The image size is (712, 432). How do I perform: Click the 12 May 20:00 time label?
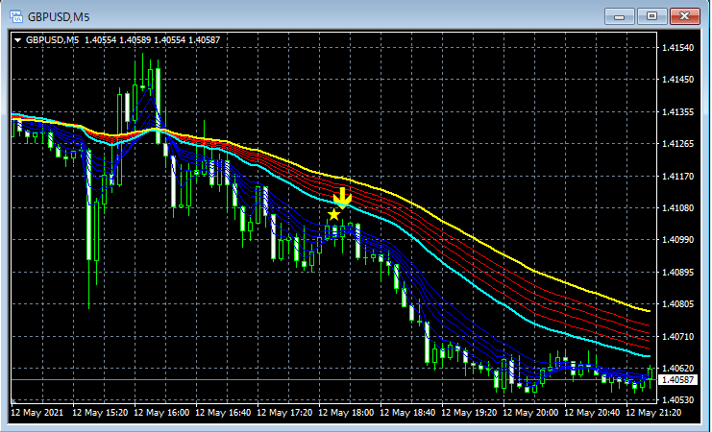coord(530,413)
